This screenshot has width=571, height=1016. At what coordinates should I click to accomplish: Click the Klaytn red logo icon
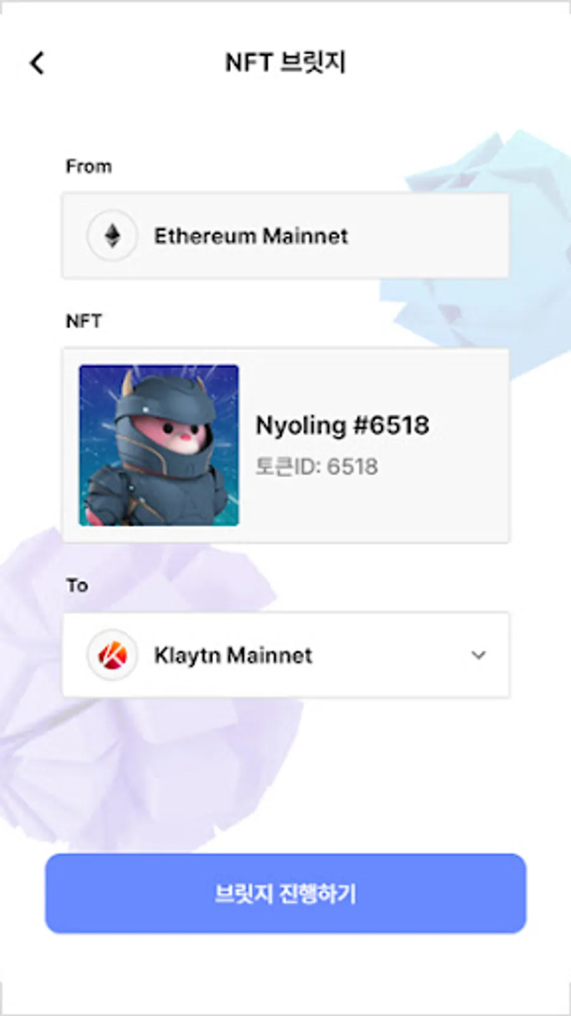click(x=112, y=655)
